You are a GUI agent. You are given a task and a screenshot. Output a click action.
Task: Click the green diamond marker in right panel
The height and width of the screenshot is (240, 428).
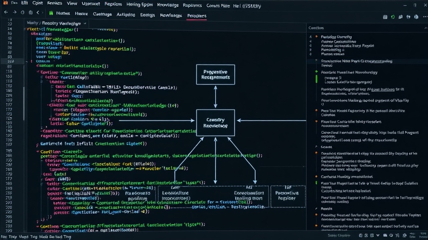coord(316,72)
